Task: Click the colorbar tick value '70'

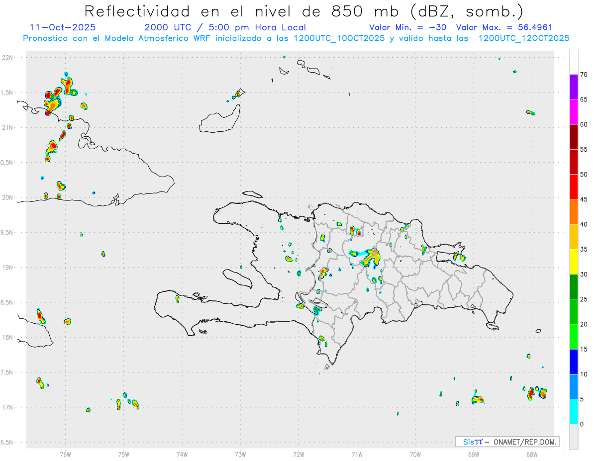Action: (584, 75)
